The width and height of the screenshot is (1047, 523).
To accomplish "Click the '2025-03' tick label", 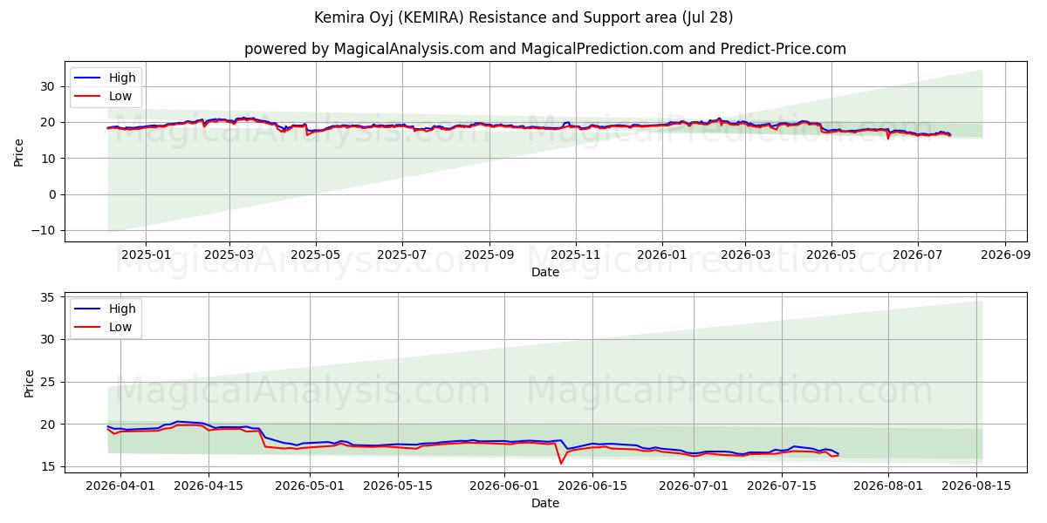I will click(229, 255).
